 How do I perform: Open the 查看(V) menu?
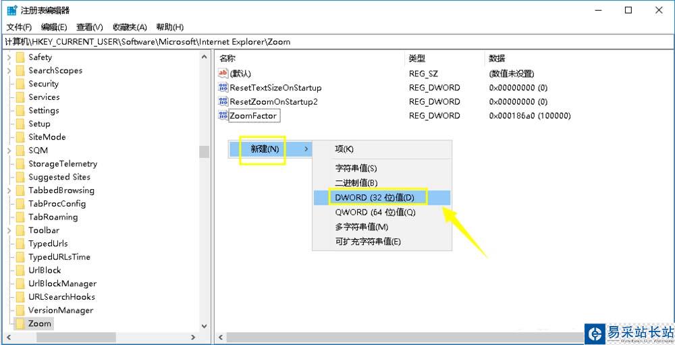pyautogui.click(x=90, y=27)
